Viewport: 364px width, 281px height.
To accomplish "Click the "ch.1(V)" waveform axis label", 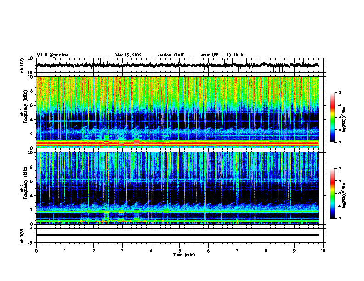I will [x=22, y=65].
